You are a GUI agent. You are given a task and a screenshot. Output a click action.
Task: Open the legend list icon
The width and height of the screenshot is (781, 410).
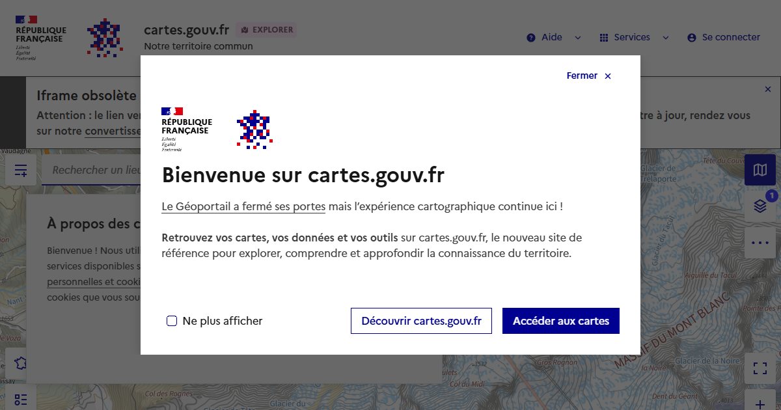pos(21,398)
